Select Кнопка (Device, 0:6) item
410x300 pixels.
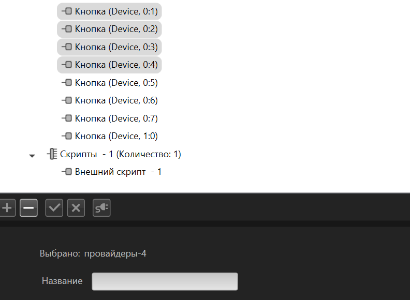tap(116, 100)
